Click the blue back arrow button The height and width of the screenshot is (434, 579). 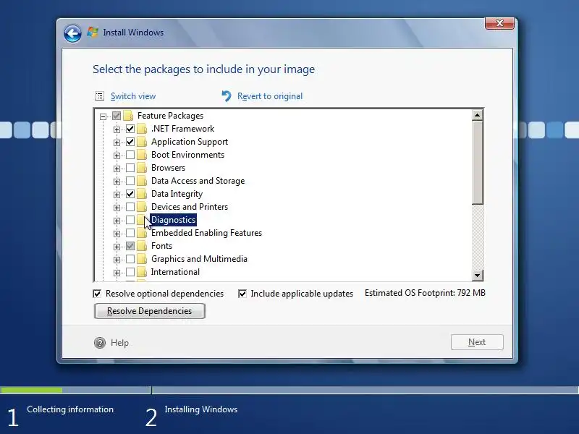(72, 34)
